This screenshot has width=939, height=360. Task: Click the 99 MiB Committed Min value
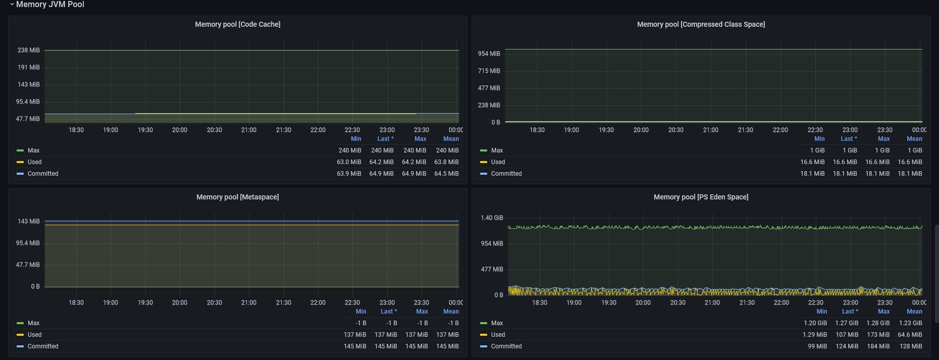point(817,346)
